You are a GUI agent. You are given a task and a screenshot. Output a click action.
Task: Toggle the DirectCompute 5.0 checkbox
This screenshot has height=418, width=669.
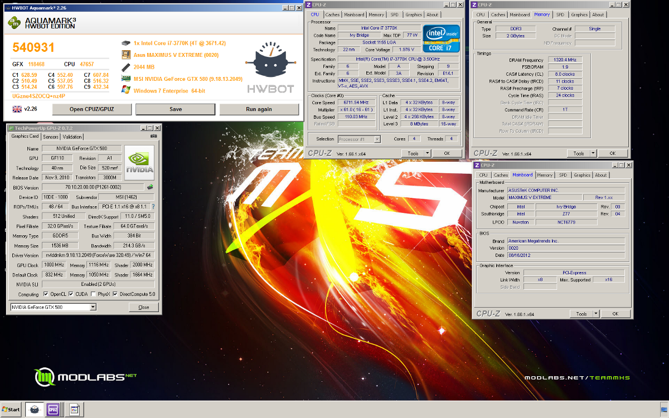point(115,294)
